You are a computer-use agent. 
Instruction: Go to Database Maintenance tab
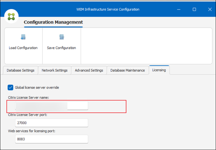point(128,70)
